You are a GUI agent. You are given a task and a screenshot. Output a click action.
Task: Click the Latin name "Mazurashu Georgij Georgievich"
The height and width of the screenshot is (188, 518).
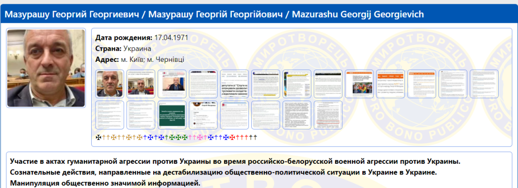pos(358,14)
